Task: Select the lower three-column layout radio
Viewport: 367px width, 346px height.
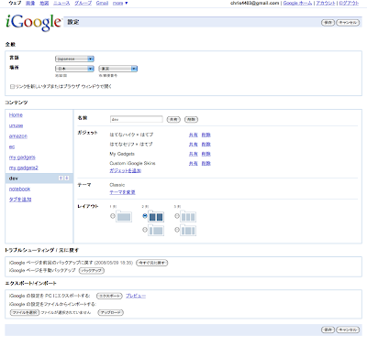Action: coord(177,230)
